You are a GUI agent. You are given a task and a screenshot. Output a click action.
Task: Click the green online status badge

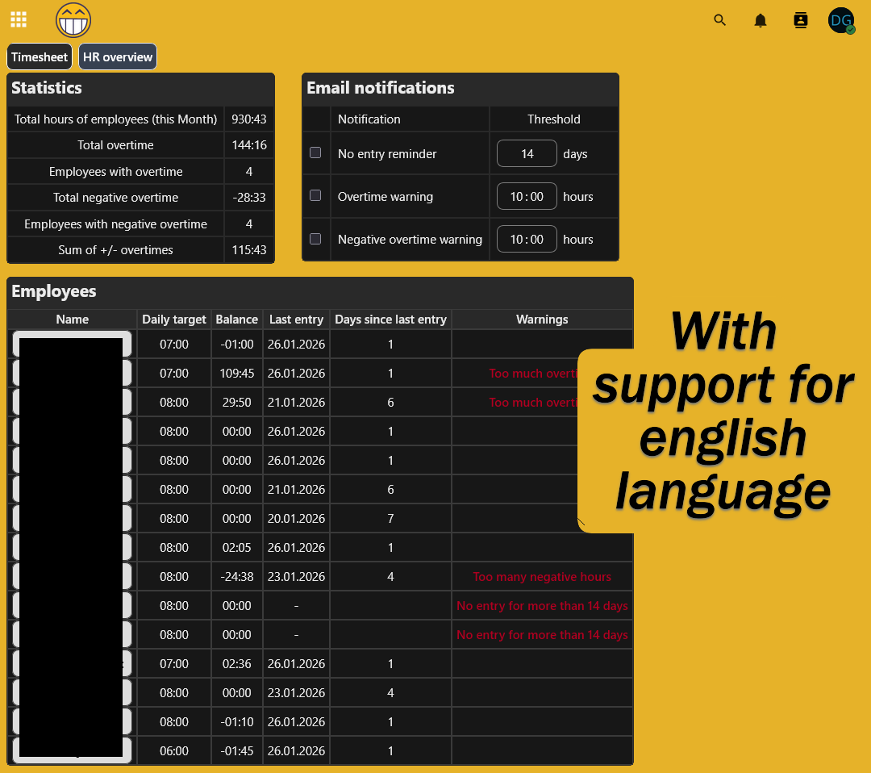(x=850, y=30)
